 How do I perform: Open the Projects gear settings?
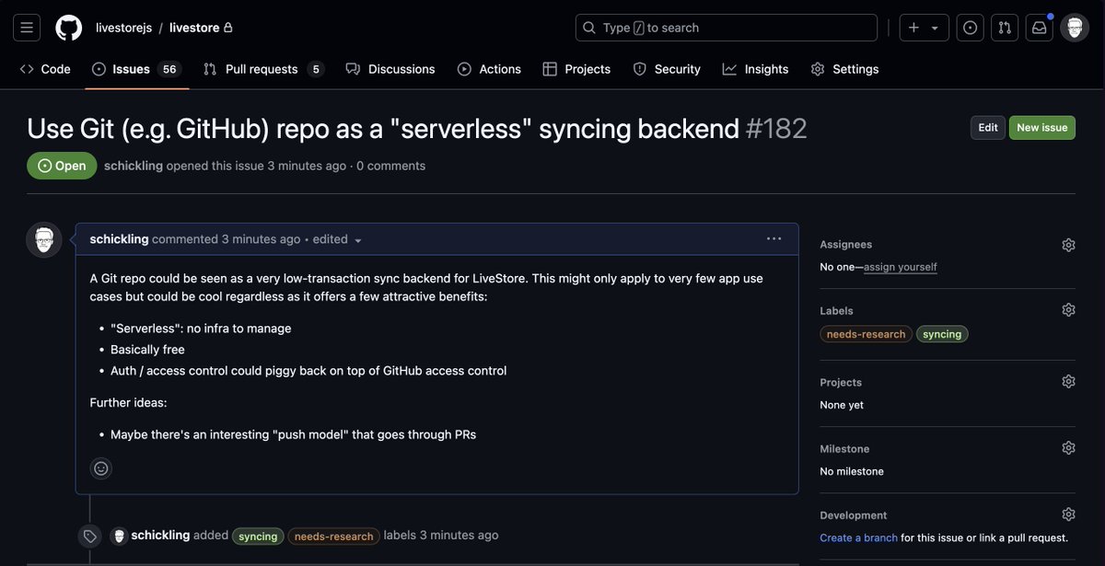coord(1068,381)
